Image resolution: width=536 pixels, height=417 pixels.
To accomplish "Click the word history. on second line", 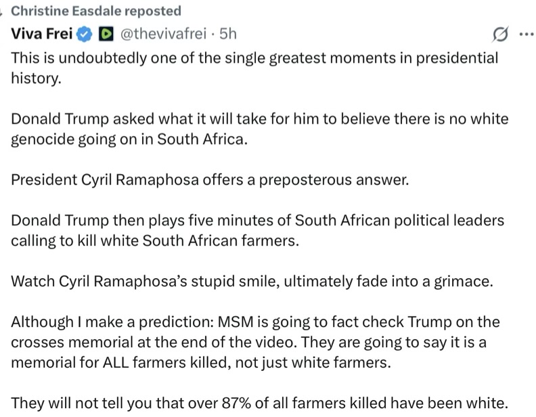I will point(37,79).
